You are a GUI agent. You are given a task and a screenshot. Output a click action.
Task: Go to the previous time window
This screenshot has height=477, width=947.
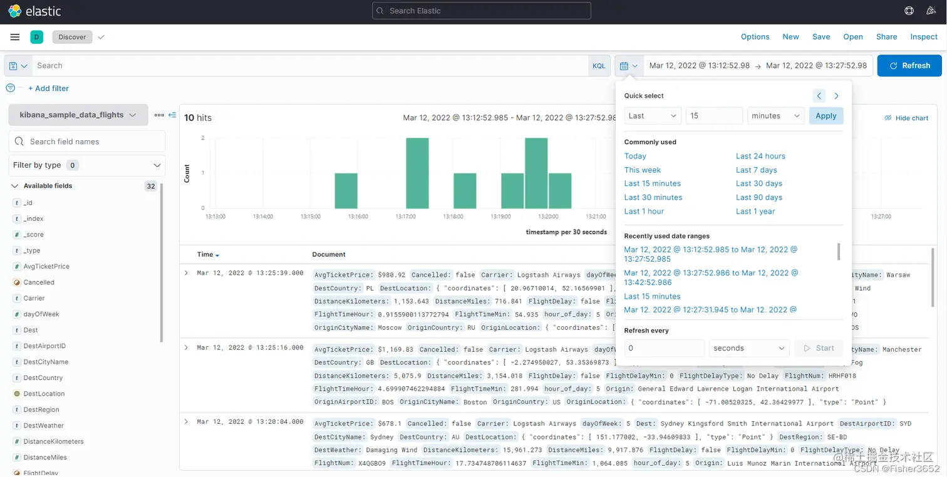click(x=819, y=96)
